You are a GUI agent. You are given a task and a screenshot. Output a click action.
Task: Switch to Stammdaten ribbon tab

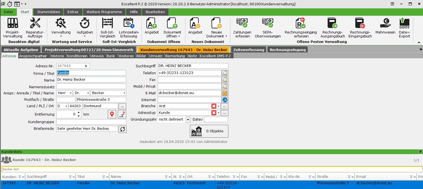49,12
